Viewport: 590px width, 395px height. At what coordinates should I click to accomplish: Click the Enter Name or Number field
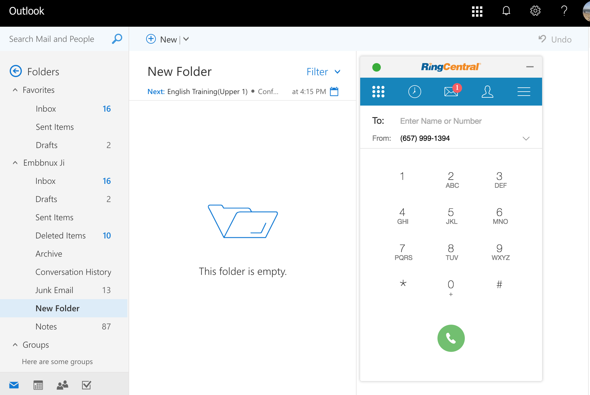point(441,121)
